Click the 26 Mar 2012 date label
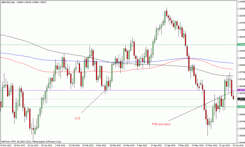245x147 pixels. point(129,145)
